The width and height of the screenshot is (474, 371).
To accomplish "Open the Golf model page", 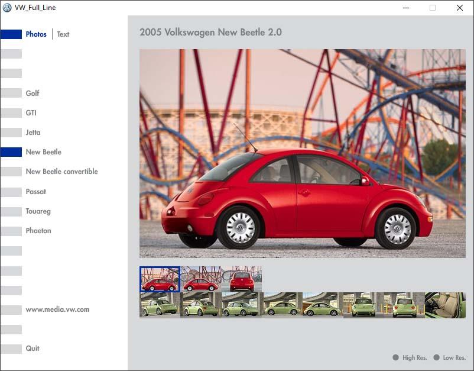I will pyautogui.click(x=33, y=93).
